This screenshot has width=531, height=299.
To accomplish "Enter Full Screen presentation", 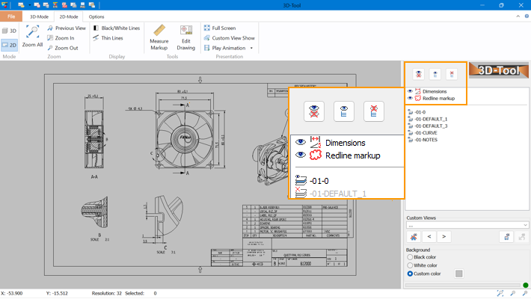I will tap(223, 28).
